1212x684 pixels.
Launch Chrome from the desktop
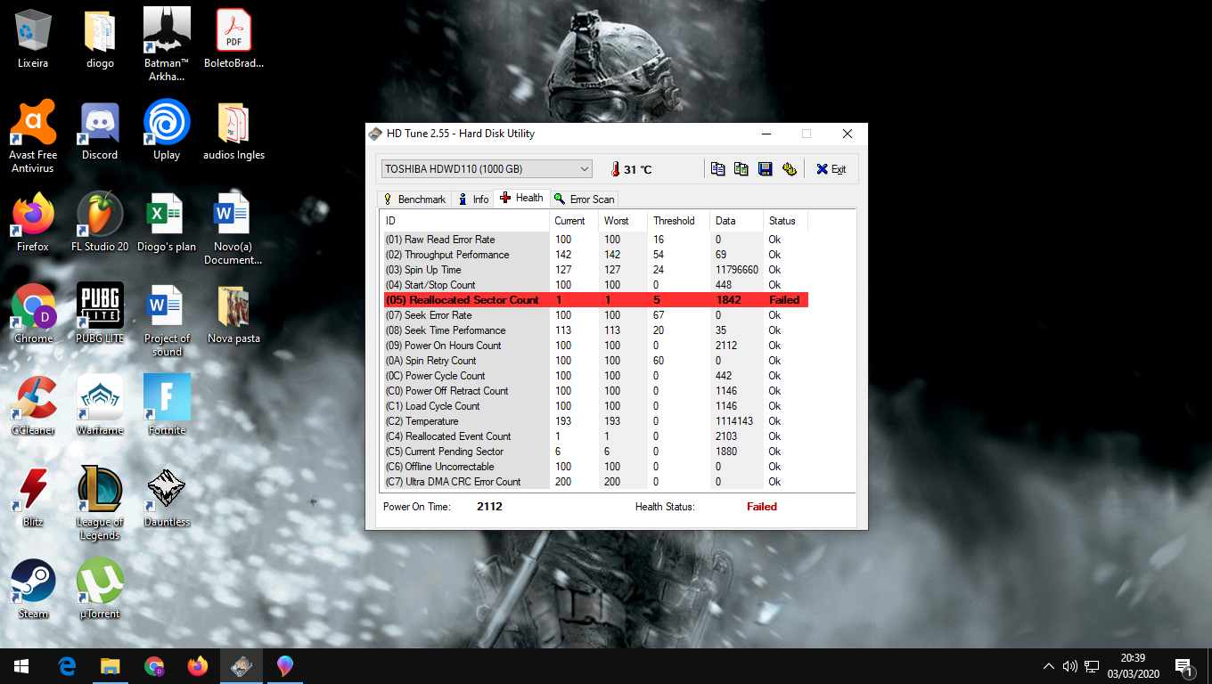coord(33,314)
